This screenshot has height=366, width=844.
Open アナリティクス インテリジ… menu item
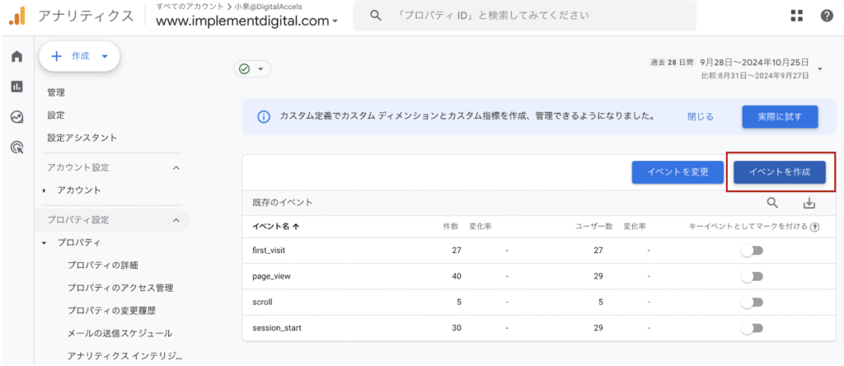point(125,356)
